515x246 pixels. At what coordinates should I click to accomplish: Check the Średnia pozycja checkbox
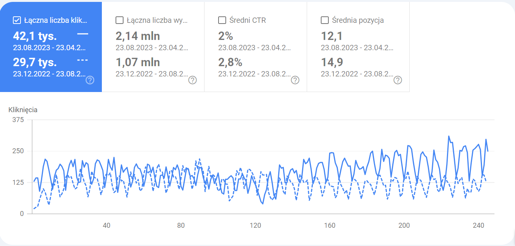click(x=325, y=20)
